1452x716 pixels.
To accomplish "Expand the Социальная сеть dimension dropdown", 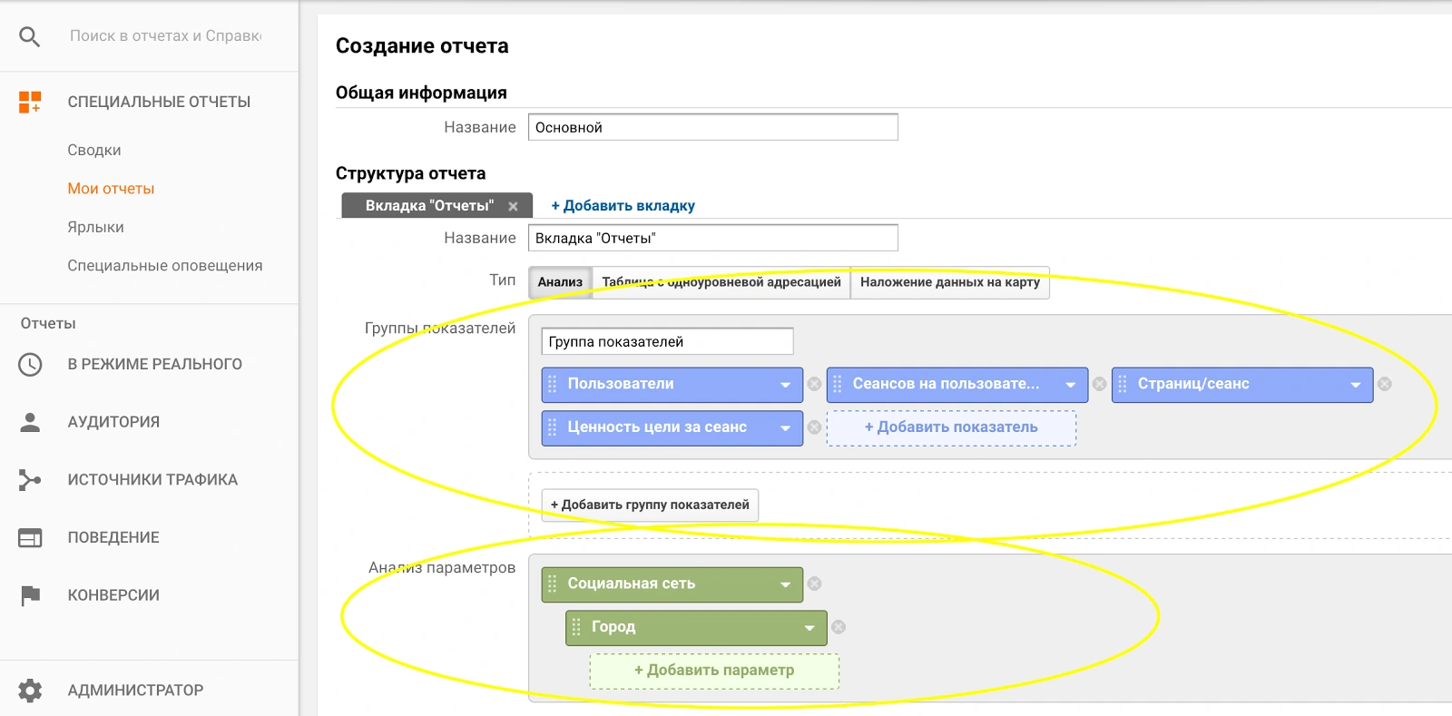I will (785, 584).
